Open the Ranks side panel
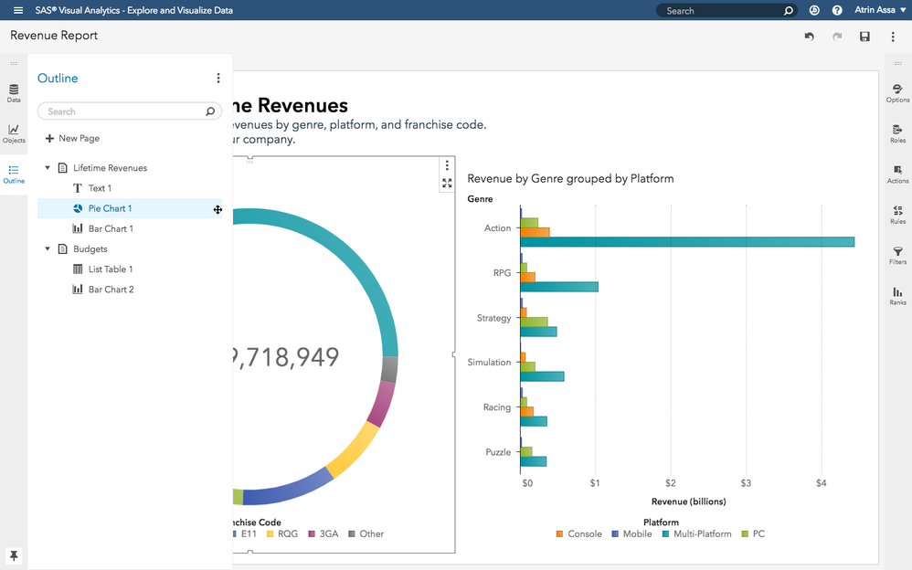 (x=897, y=296)
